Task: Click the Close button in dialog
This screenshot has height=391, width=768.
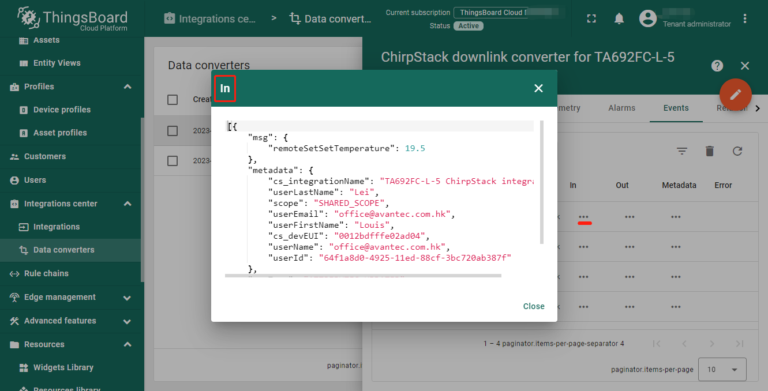Action: [534, 306]
